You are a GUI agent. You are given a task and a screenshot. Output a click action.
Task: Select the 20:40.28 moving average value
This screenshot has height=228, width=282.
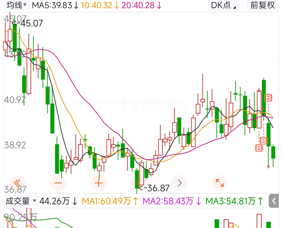click(142, 5)
